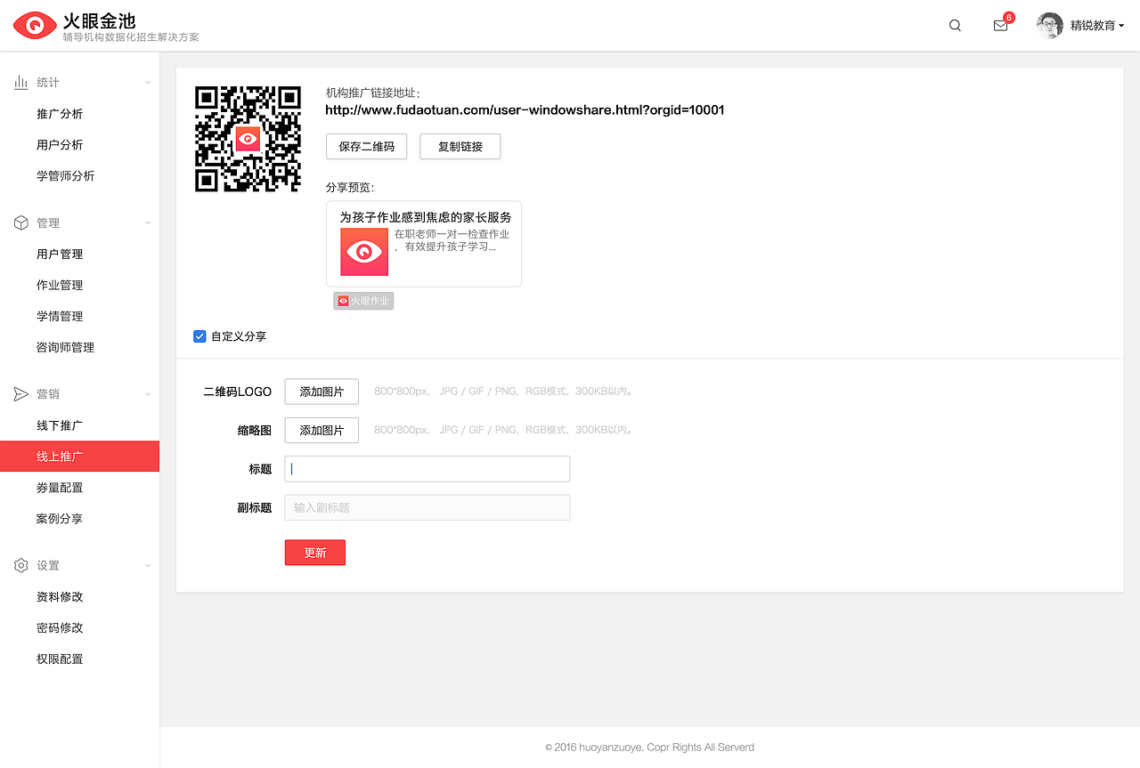Screen dimensions: 1140x768
Task: Go to 用户分析
Action: (60, 145)
